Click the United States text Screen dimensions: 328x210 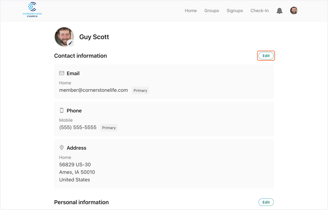pos(75,180)
